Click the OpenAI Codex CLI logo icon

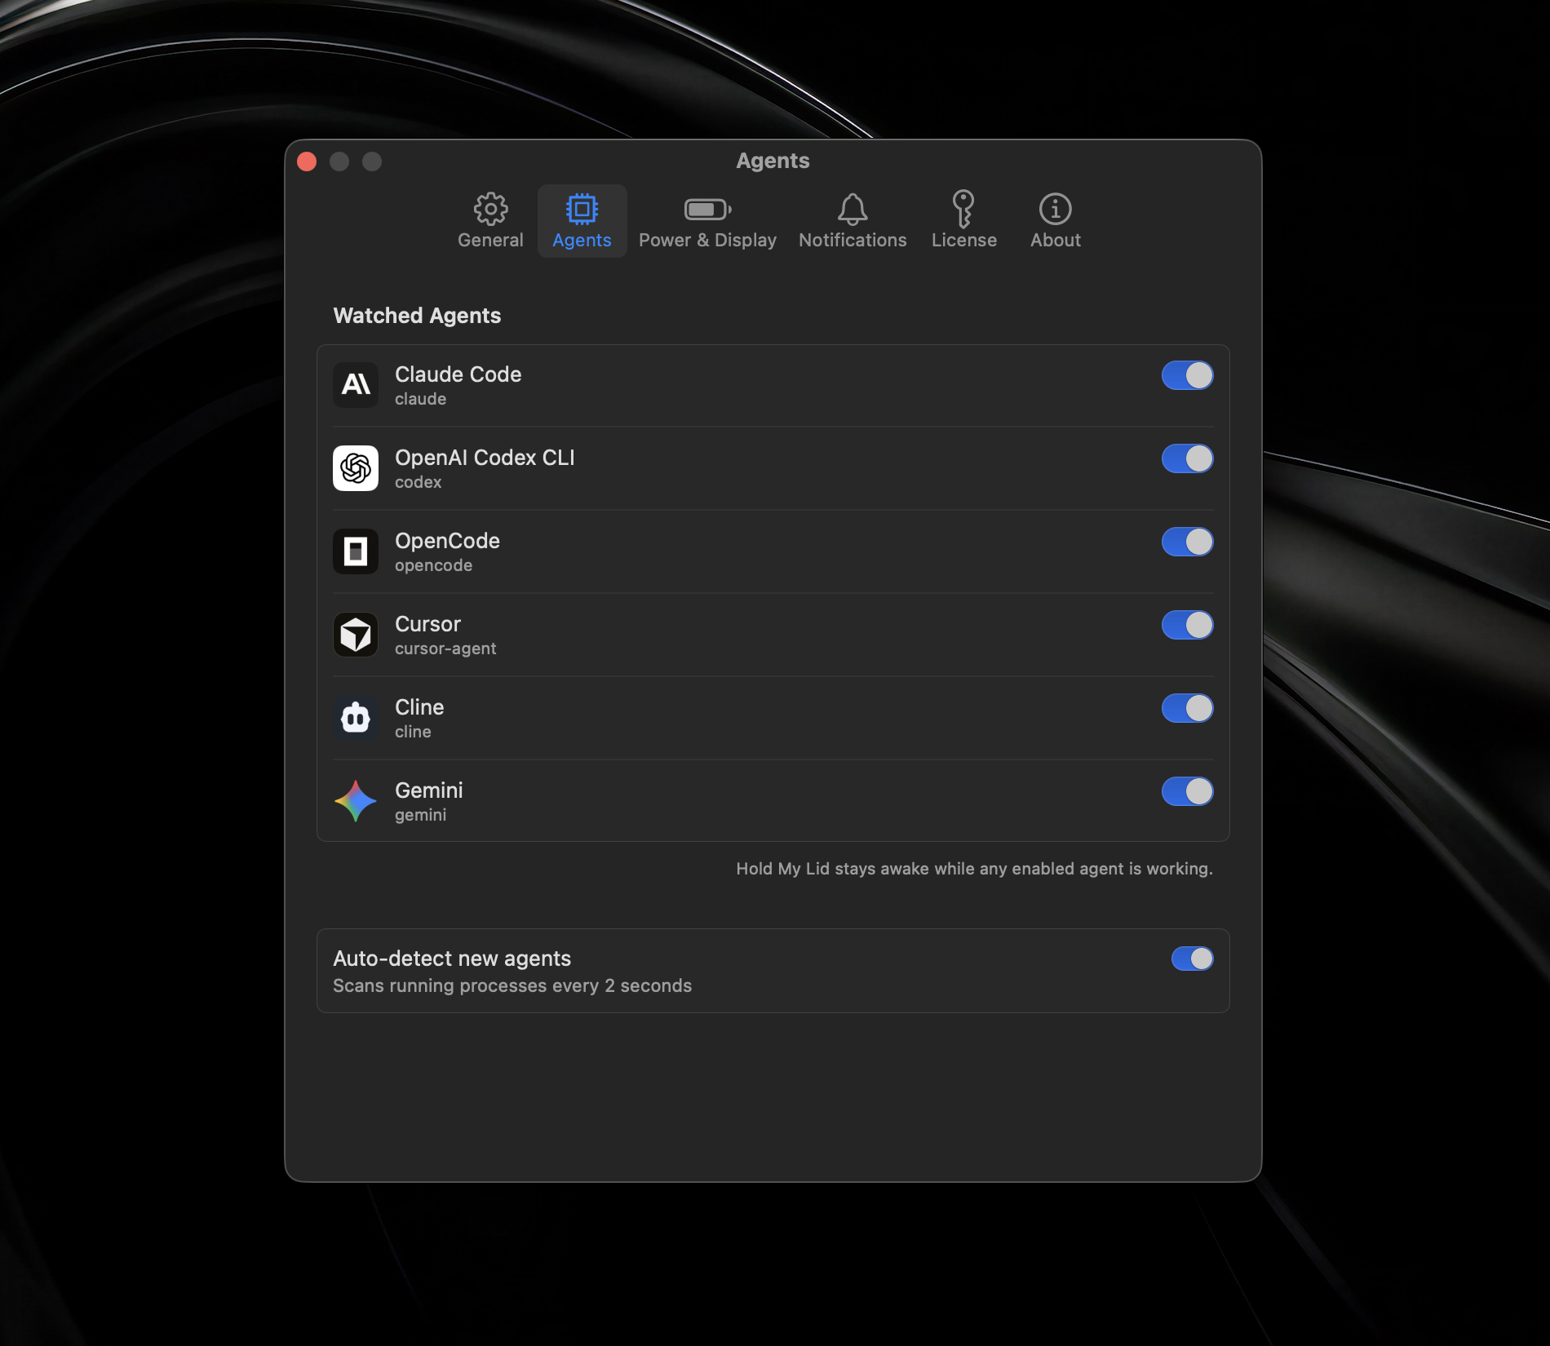click(x=356, y=468)
